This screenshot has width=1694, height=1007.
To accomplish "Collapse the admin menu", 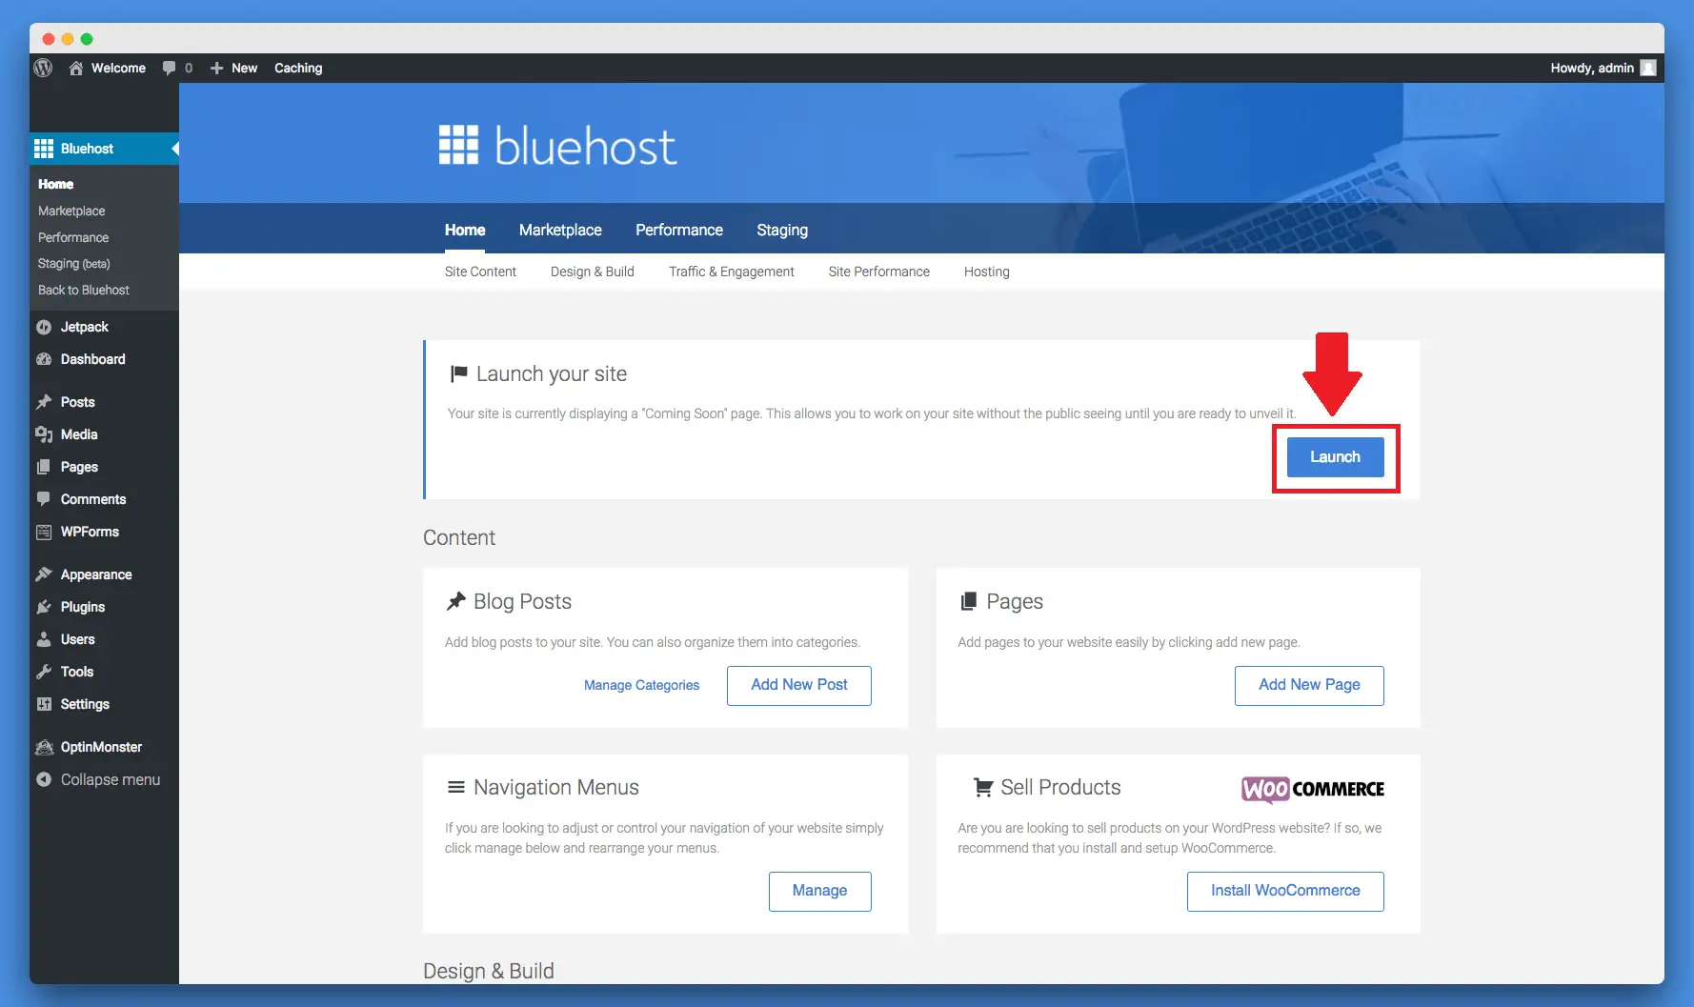I will 44,779.
